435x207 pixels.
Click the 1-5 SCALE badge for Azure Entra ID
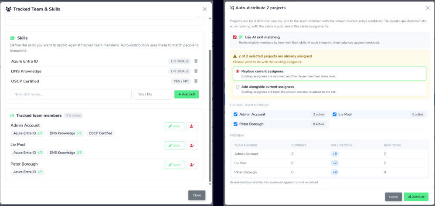(180, 61)
